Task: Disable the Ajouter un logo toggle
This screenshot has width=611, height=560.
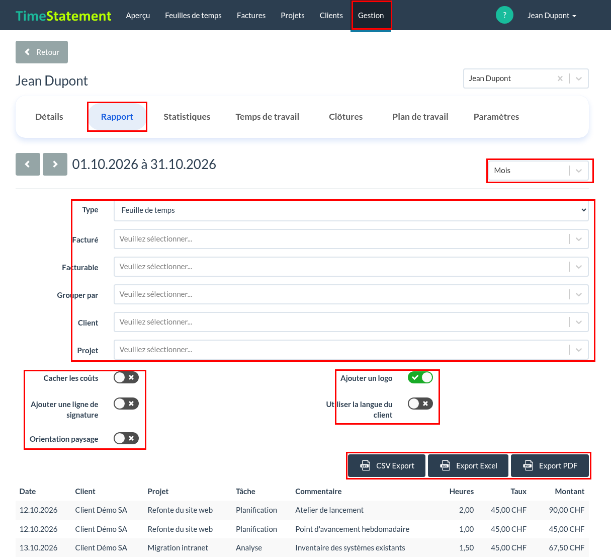Action: (x=420, y=377)
